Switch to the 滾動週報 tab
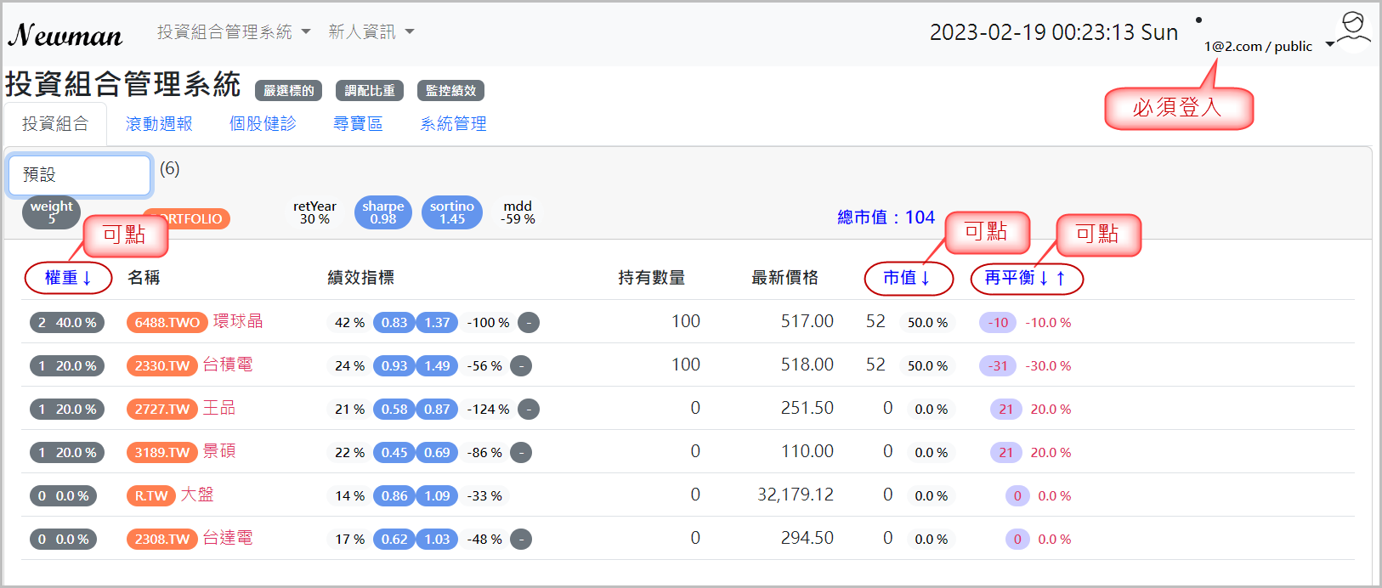 pyautogui.click(x=159, y=124)
